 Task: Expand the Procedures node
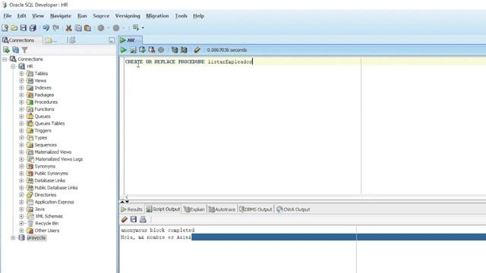[21, 102]
